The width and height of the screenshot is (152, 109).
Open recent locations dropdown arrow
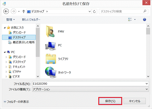click(19, 11)
